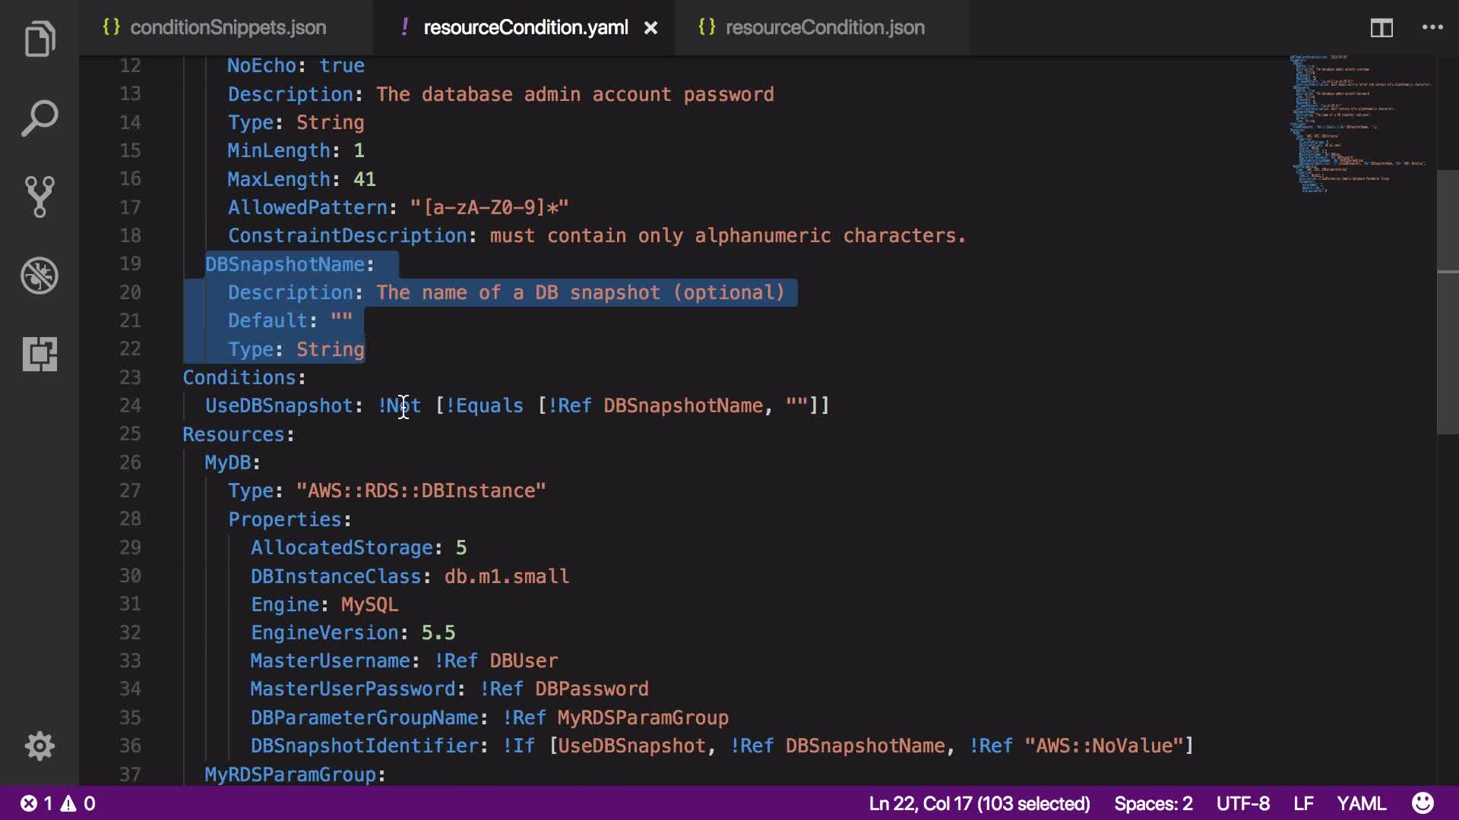The image size is (1459, 820).
Task: Change language mode from YAML
Action: click(x=1361, y=803)
